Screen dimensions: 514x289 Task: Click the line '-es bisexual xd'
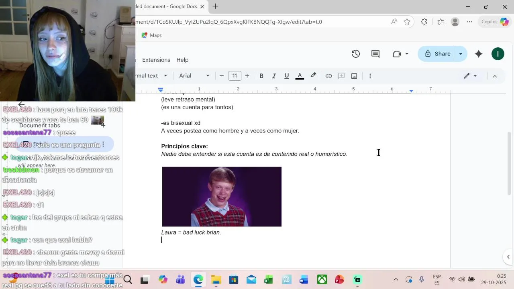point(181,123)
